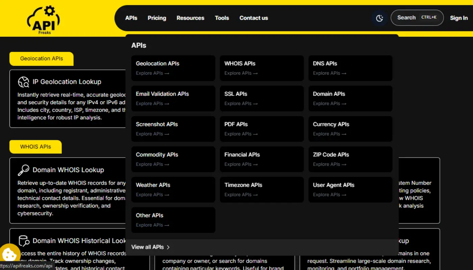Open Email Validation APIs card
Image resolution: width=473 pixels, height=270 pixels.
(173, 99)
